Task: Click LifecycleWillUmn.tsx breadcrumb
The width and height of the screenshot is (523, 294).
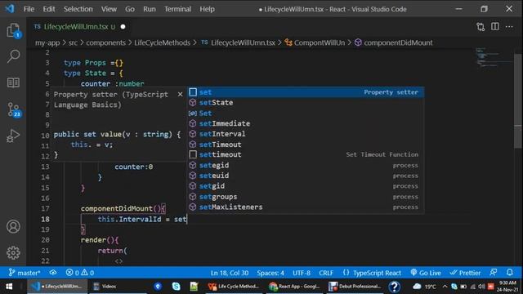Action: 243,42
